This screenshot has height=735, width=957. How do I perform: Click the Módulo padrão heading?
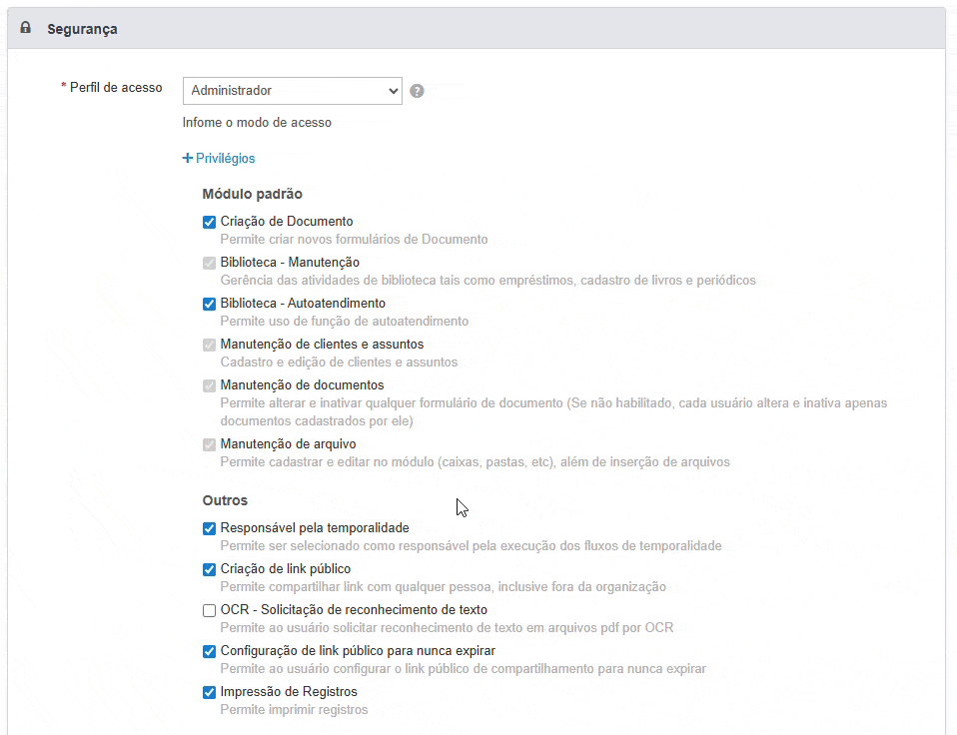252,194
